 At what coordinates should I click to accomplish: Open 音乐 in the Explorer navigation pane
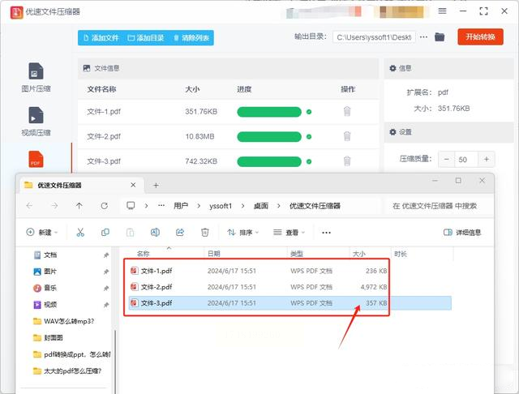(x=50, y=288)
